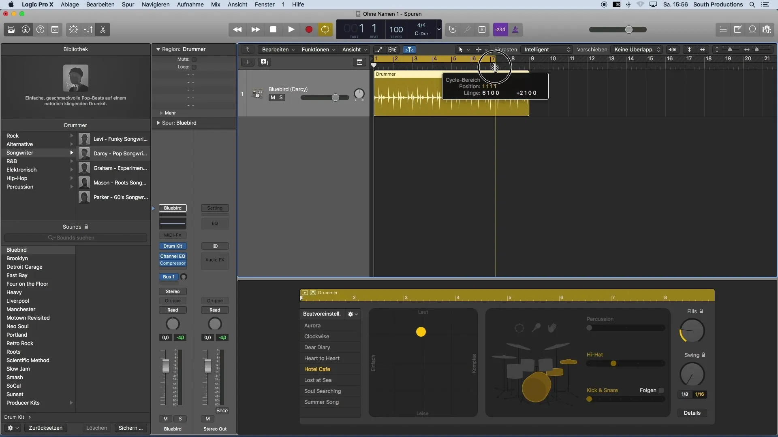Select the Cycle/Loop mode icon
Screen dimensions: 778x437
pos(325,30)
